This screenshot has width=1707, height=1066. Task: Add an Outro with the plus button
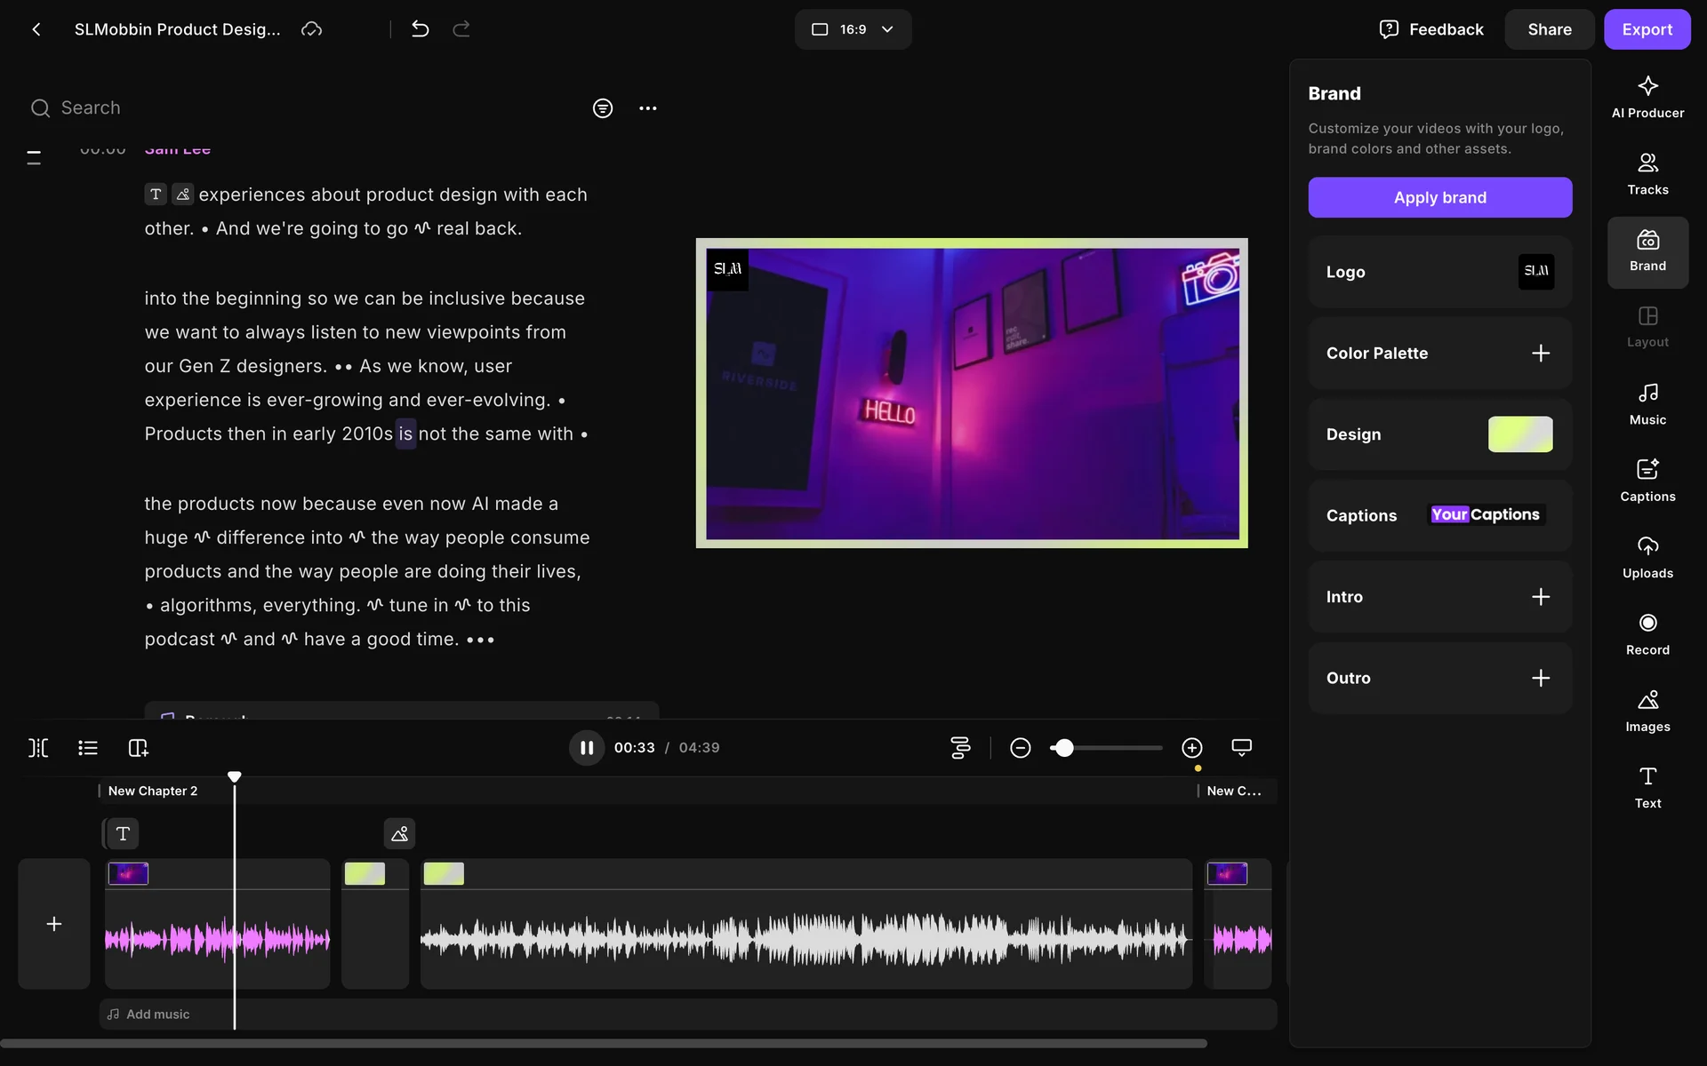1540,678
